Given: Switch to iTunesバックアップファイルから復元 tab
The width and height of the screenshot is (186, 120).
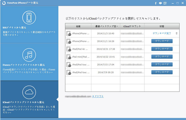Looking at the screenshot, I should (29, 62).
